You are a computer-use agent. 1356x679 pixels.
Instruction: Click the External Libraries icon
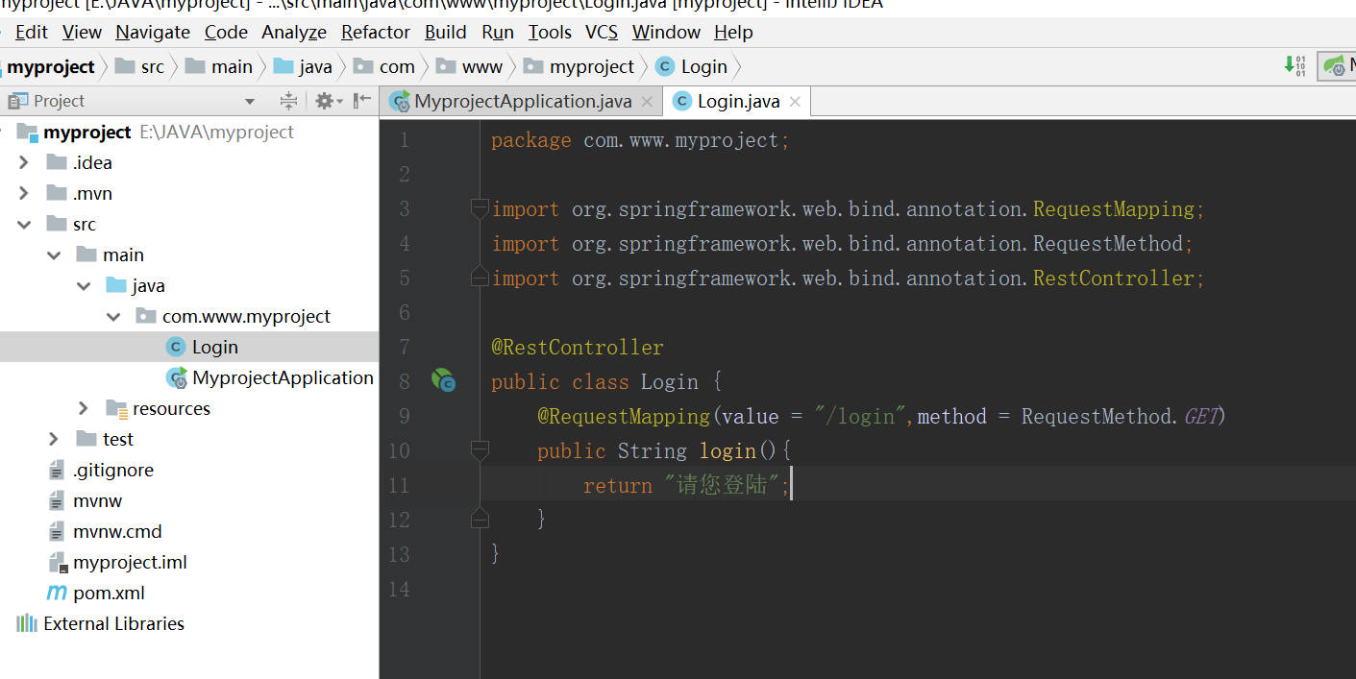click(27, 623)
